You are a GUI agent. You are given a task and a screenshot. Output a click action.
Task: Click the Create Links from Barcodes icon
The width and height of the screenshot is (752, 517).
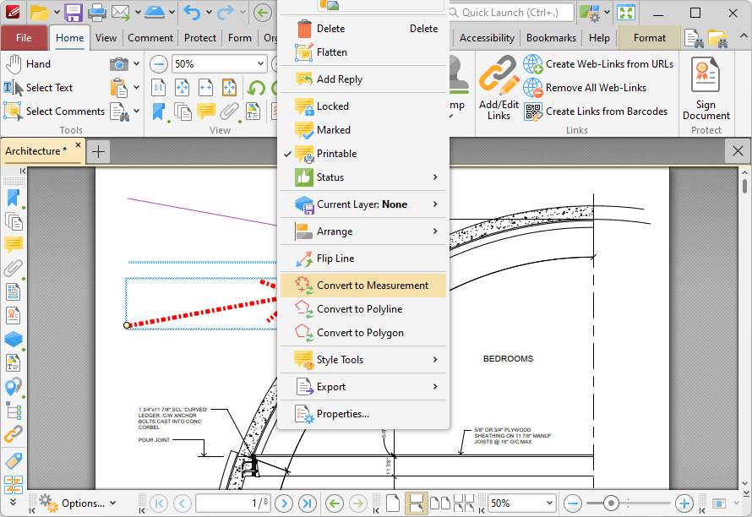[533, 112]
